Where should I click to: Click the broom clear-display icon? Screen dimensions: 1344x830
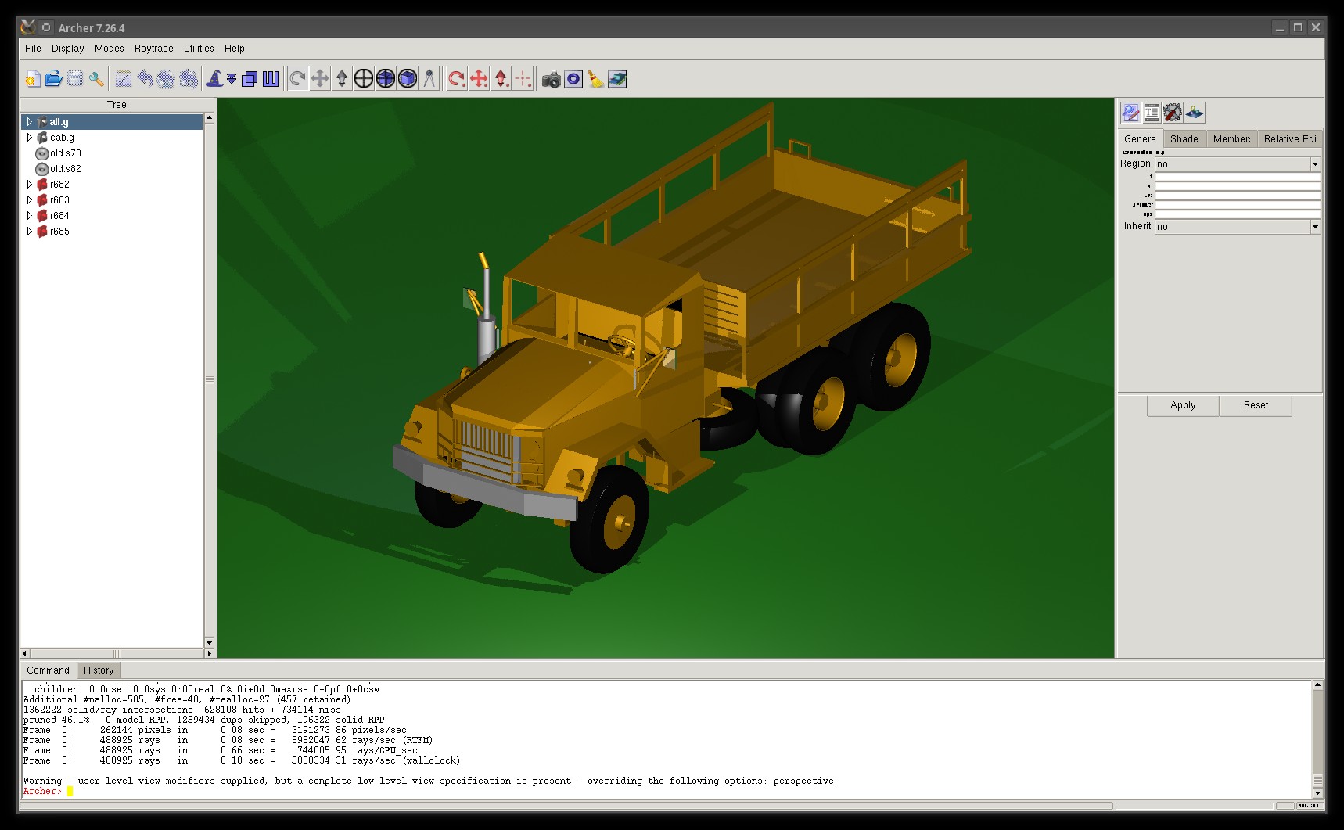595,79
